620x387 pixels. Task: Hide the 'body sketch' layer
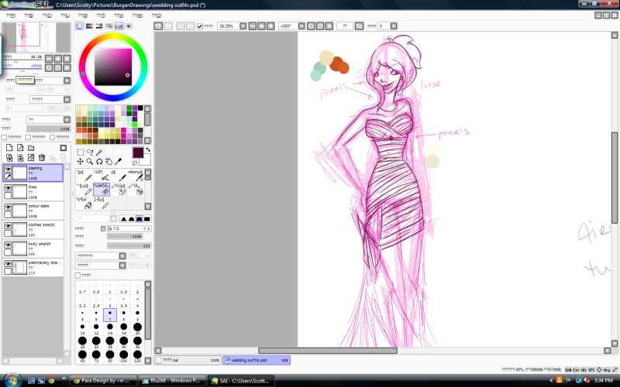pos(8,244)
